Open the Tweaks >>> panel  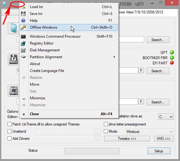127,139
